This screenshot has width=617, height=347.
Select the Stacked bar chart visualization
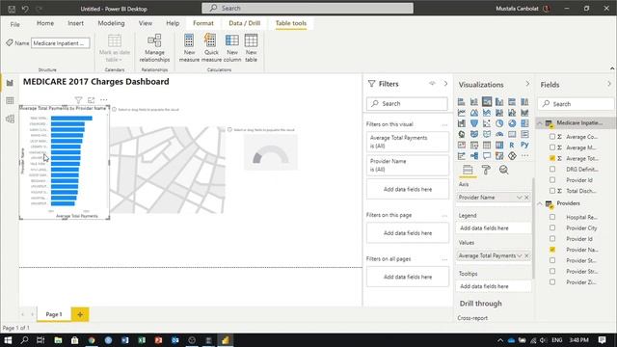tap(462, 102)
